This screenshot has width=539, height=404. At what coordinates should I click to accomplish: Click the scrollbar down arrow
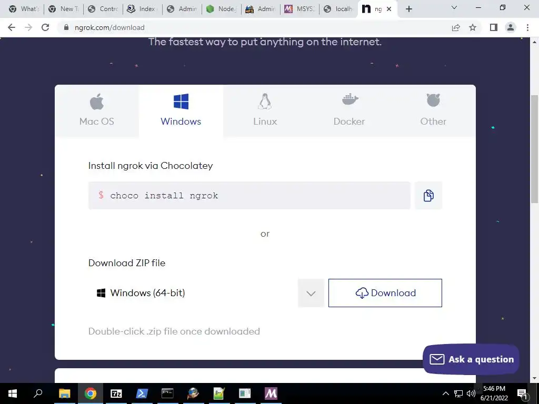click(x=535, y=379)
